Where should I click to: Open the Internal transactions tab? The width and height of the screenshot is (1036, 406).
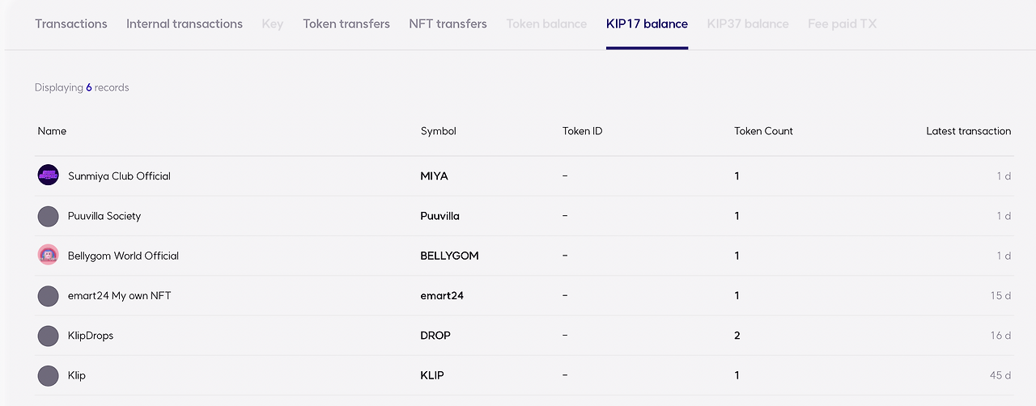coord(185,23)
